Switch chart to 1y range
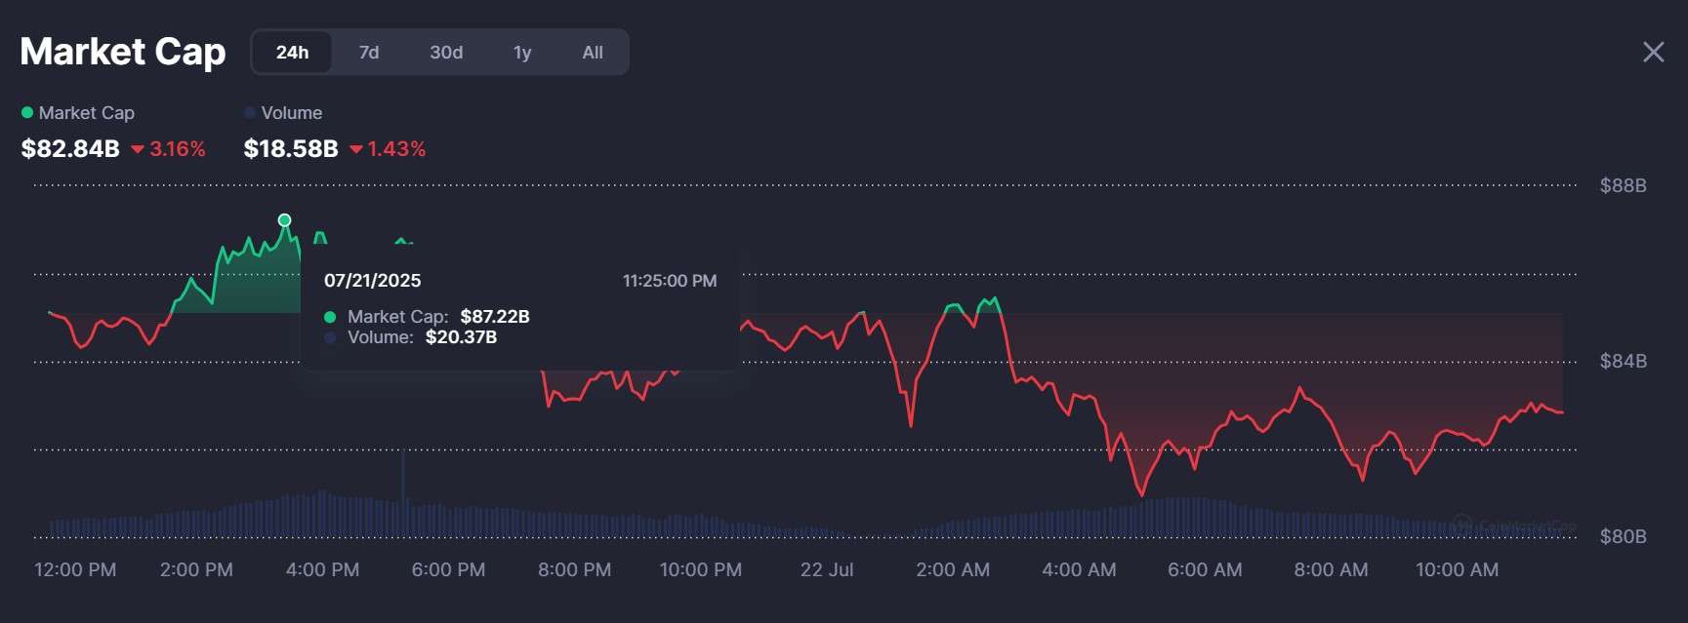The width and height of the screenshot is (1688, 623). (x=522, y=53)
